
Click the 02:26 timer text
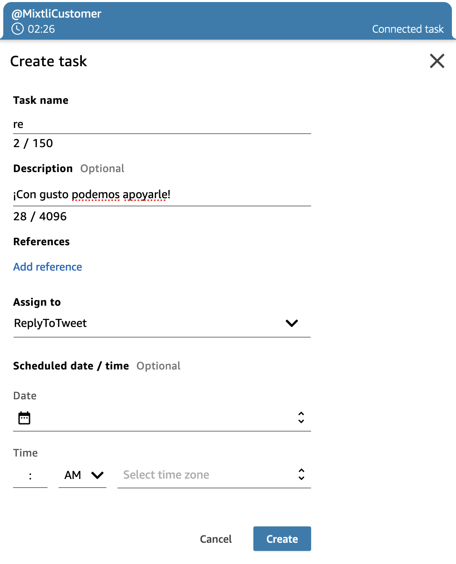tap(41, 29)
